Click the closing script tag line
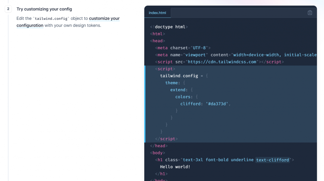The height and width of the screenshot is (181, 324). [166, 139]
